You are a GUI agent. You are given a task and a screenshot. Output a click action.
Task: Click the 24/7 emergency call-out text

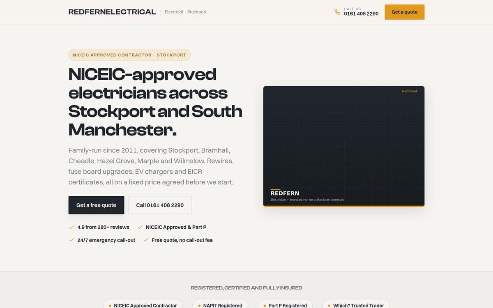[x=106, y=240]
